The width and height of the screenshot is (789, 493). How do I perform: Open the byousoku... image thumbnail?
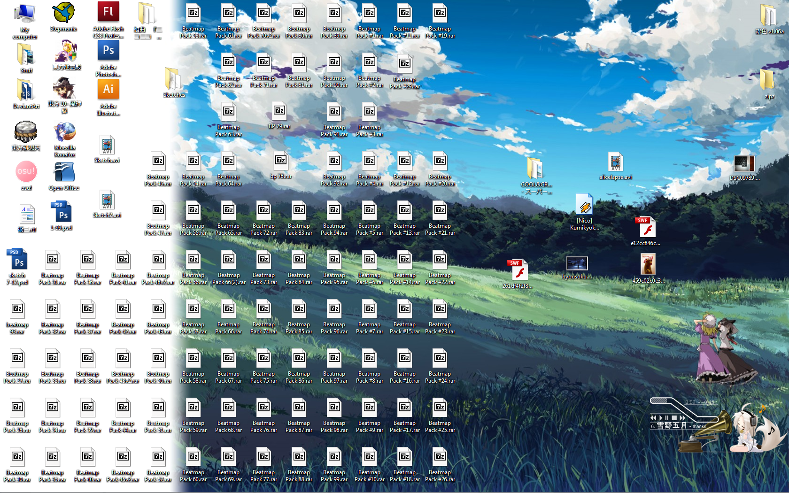pos(577,268)
